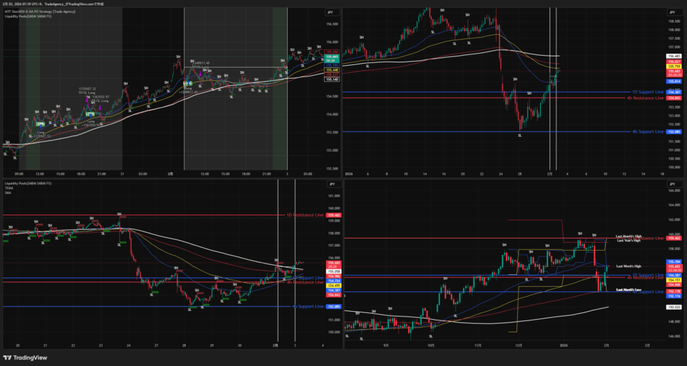687x366 pixels.
Task: Open JPY currency selector in top-left chart
Action: pyautogui.click(x=331, y=12)
